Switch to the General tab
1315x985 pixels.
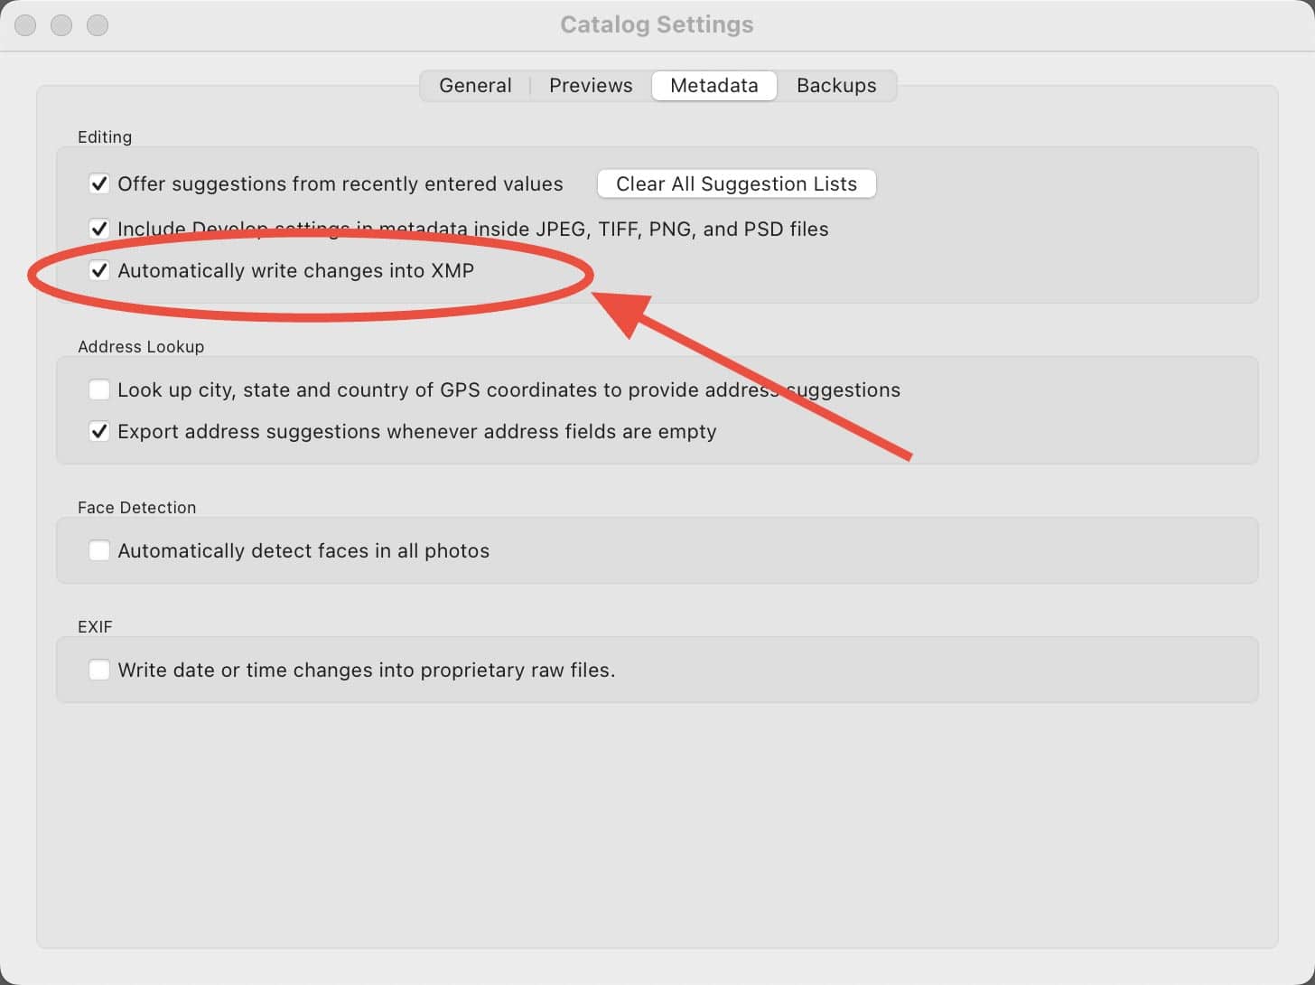tap(475, 85)
